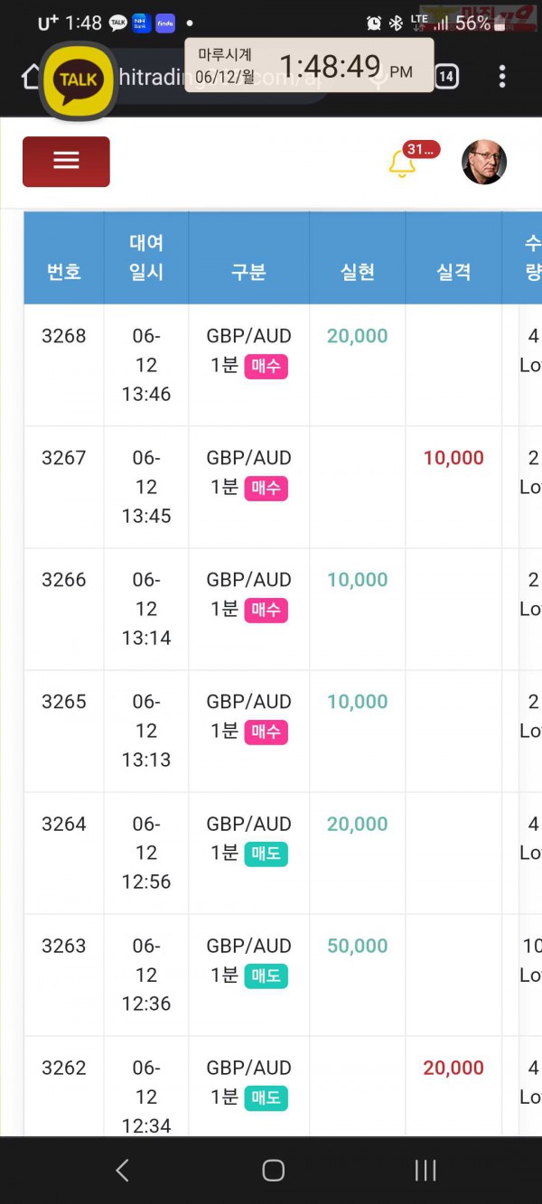The width and height of the screenshot is (542, 1204).
Task: Tap the Android back navigation button
Action: pos(123,1171)
